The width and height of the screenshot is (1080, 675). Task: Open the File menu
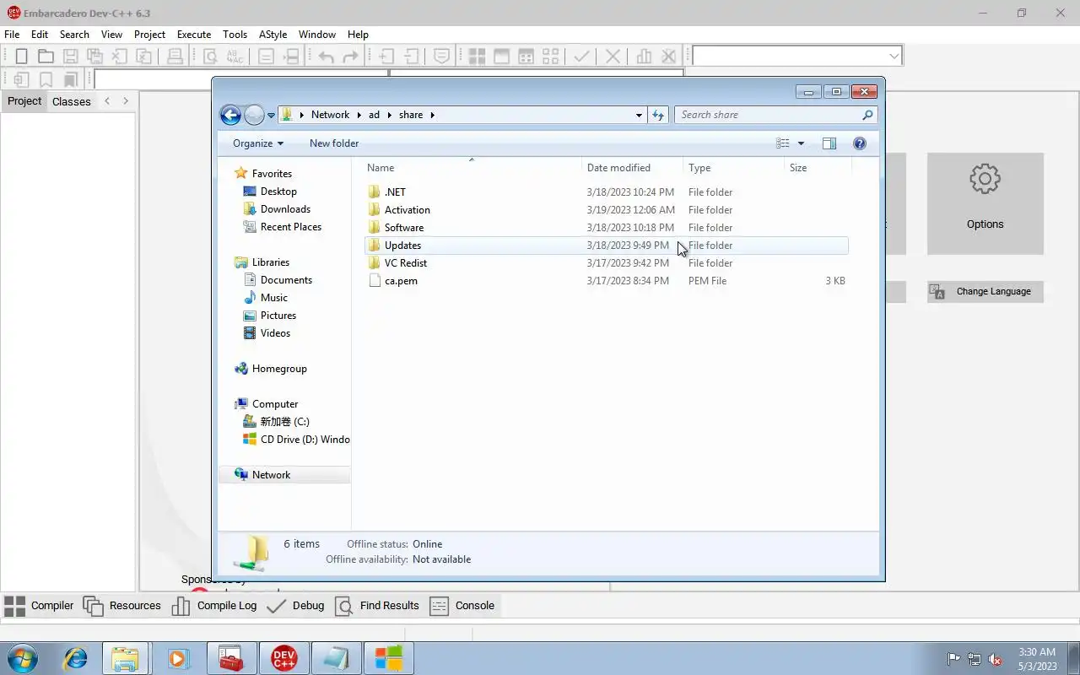(x=12, y=35)
